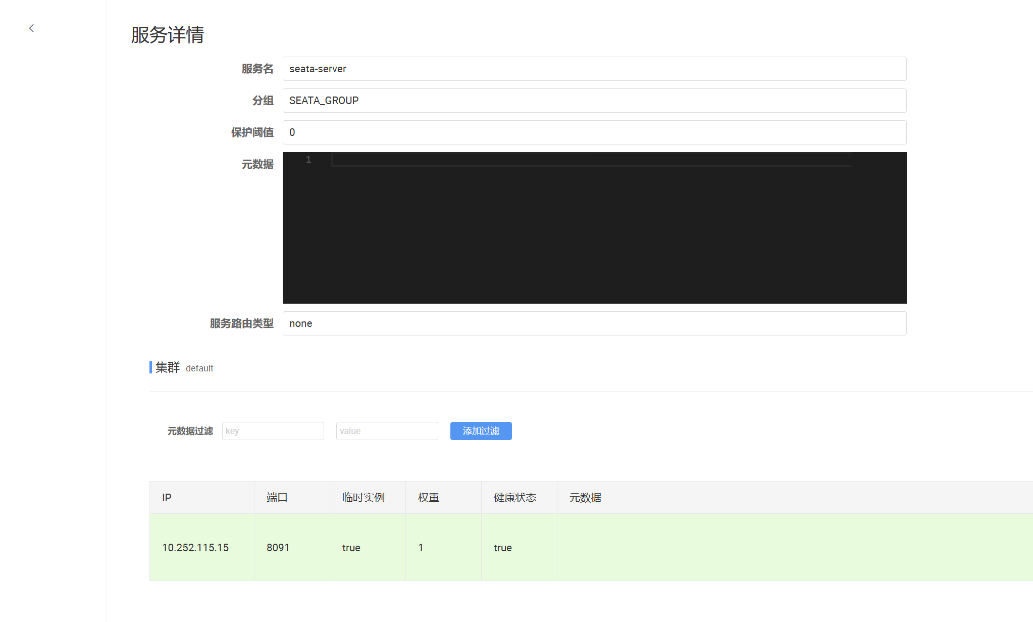Screen dimensions: 1033x622
Task: Click inside the dark 元数据 code editor
Action: click(x=594, y=232)
